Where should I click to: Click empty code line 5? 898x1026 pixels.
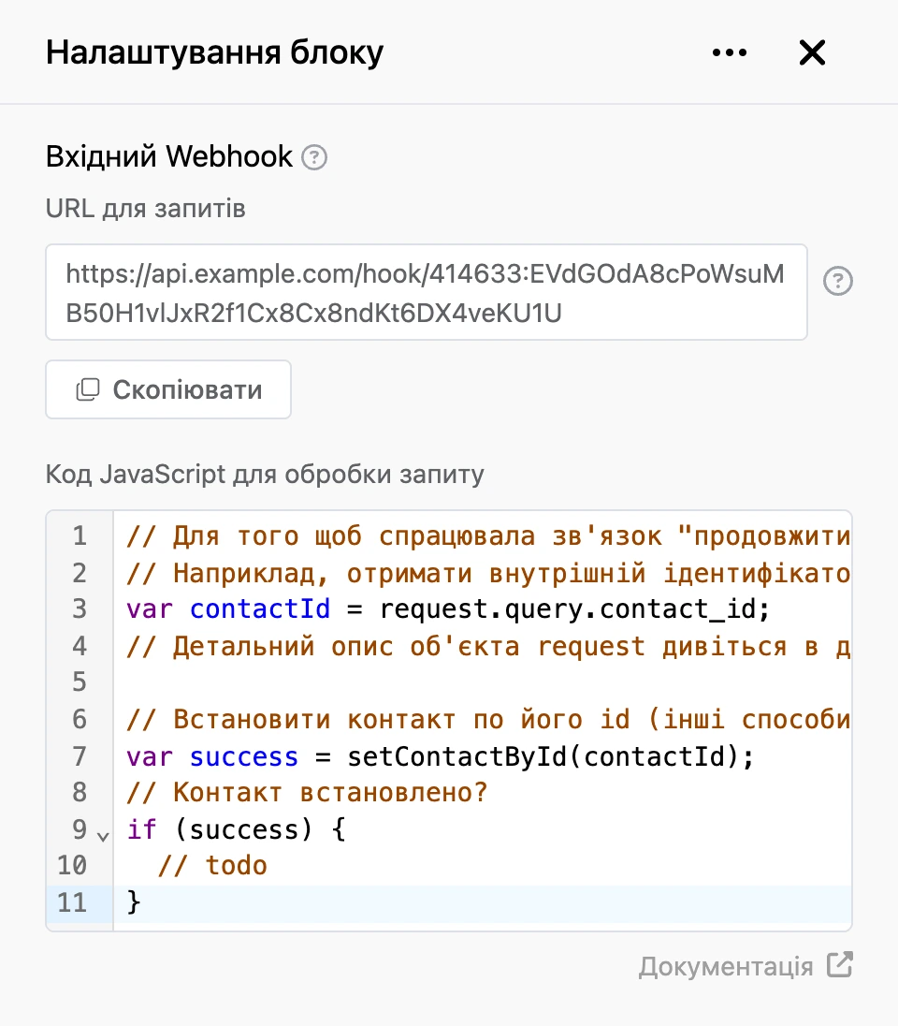483,682
